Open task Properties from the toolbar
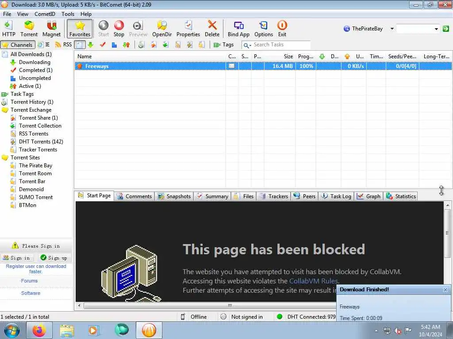Screen dimensions: 453x339 (x=188, y=29)
